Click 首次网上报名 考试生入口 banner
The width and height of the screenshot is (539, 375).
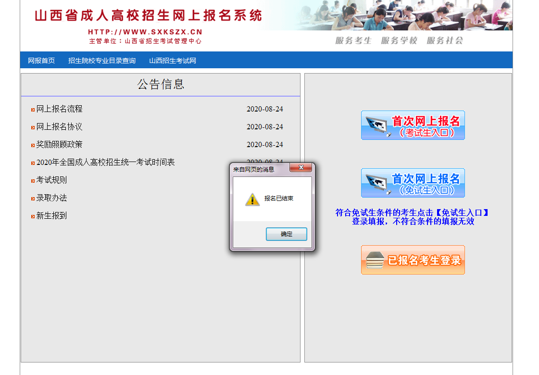tap(413, 125)
